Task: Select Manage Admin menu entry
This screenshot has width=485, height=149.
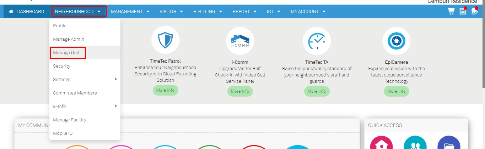Action: point(85,39)
